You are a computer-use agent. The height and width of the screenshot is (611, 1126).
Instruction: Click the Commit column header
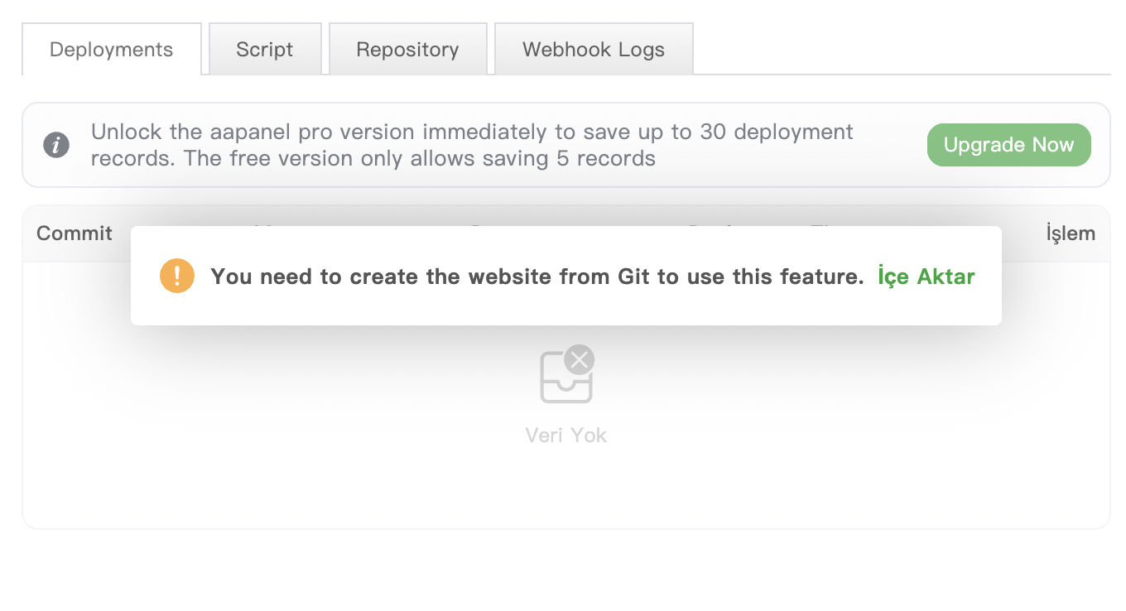point(75,233)
